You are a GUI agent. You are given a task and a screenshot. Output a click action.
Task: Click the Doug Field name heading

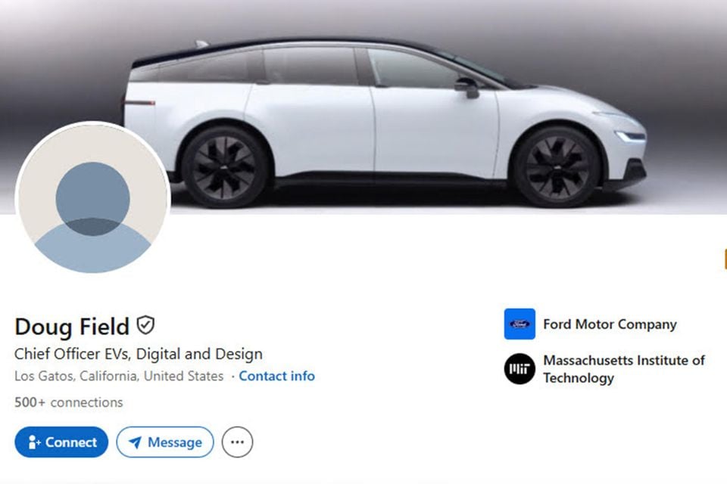72,326
